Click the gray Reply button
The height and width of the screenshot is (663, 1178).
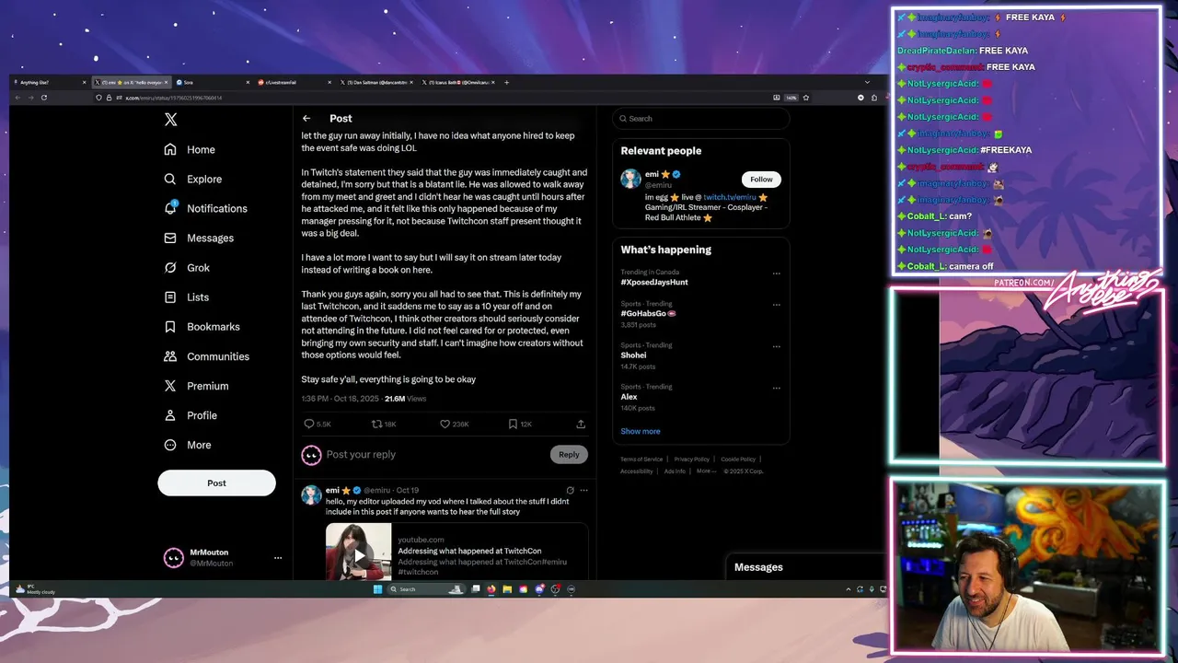click(569, 454)
